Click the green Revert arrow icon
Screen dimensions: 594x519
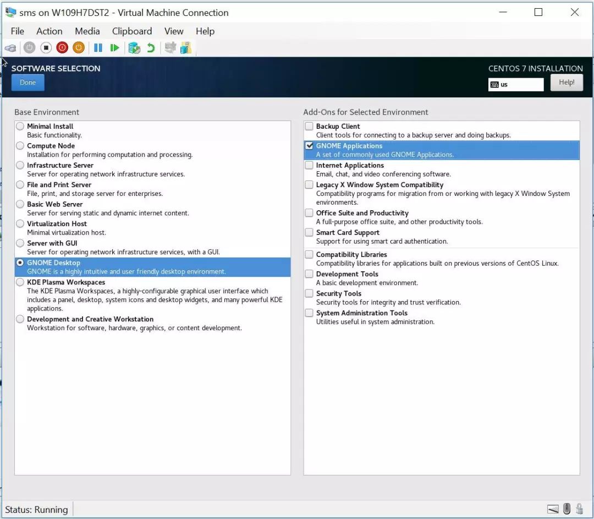[x=151, y=48]
